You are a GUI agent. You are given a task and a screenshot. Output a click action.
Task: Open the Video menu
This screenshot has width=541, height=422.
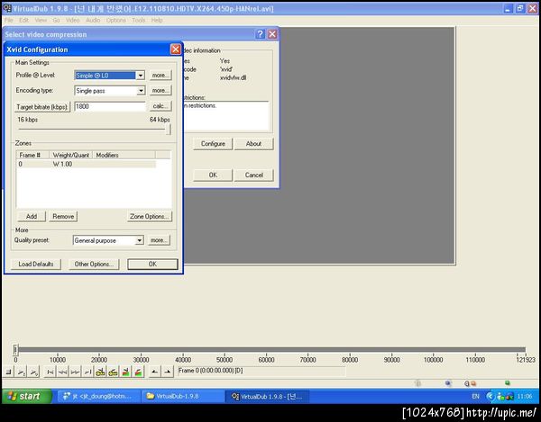coord(72,20)
